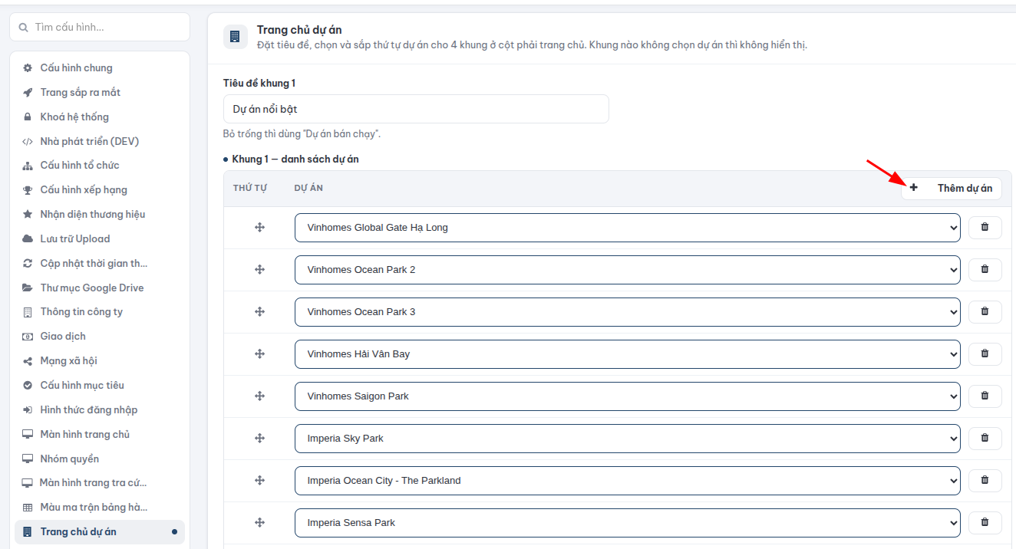Open Hình thức đăng nhập settings
This screenshot has width=1016, height=549.
click(100, 409)
